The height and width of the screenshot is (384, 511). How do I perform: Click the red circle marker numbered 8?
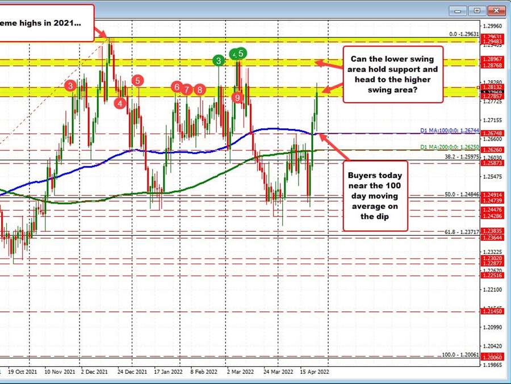coord(199,89)
